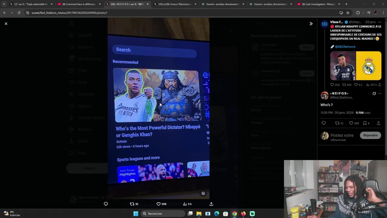Reply icon with 202 on quoted tweet

click(332, 85)
